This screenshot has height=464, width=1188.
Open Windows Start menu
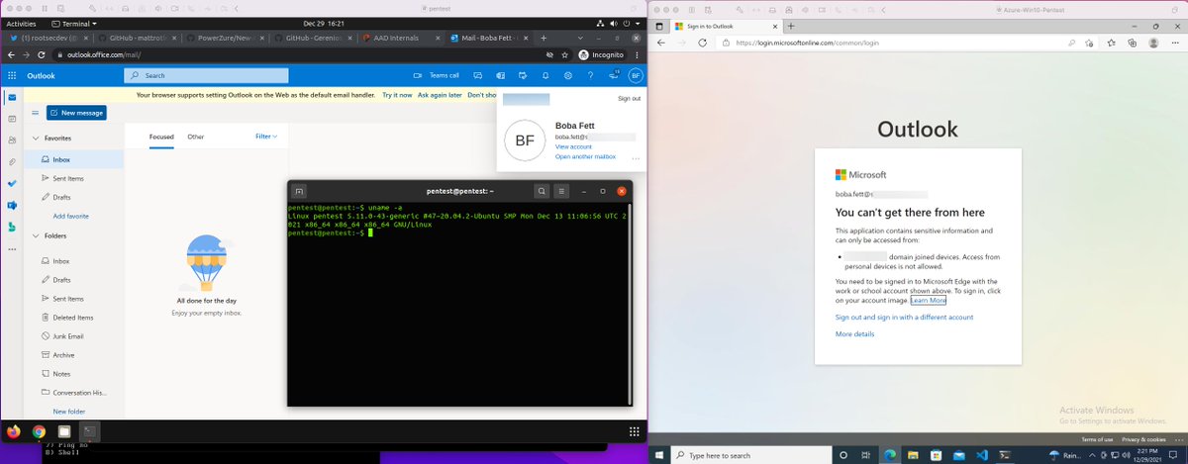[x=659, y=455]
